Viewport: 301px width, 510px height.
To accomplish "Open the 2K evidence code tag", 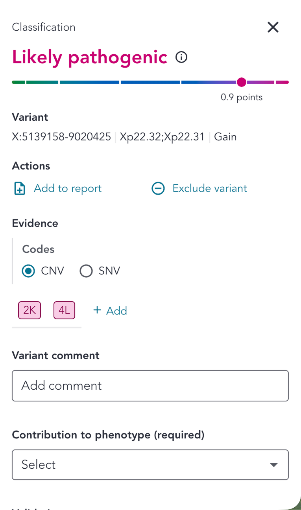I will pyautogui.click(x=30, y=311).
